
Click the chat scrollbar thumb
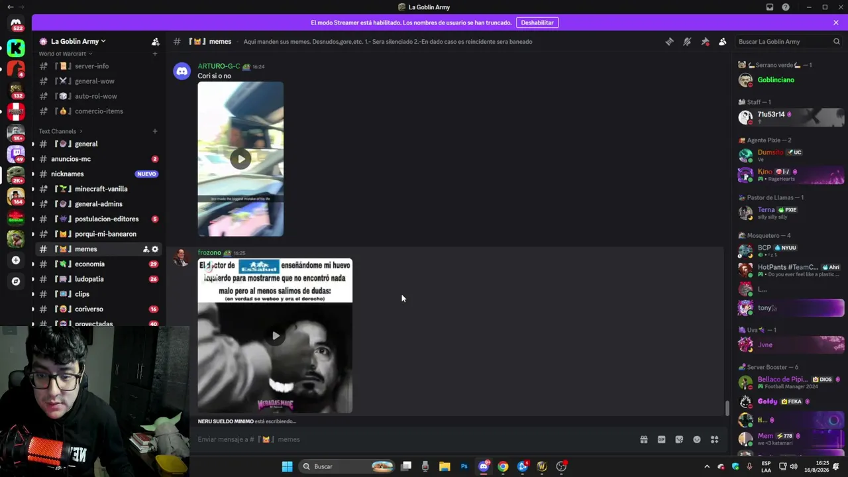click(727, 408)
